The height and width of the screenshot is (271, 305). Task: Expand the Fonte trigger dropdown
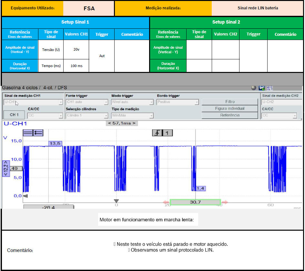(87, 102)
